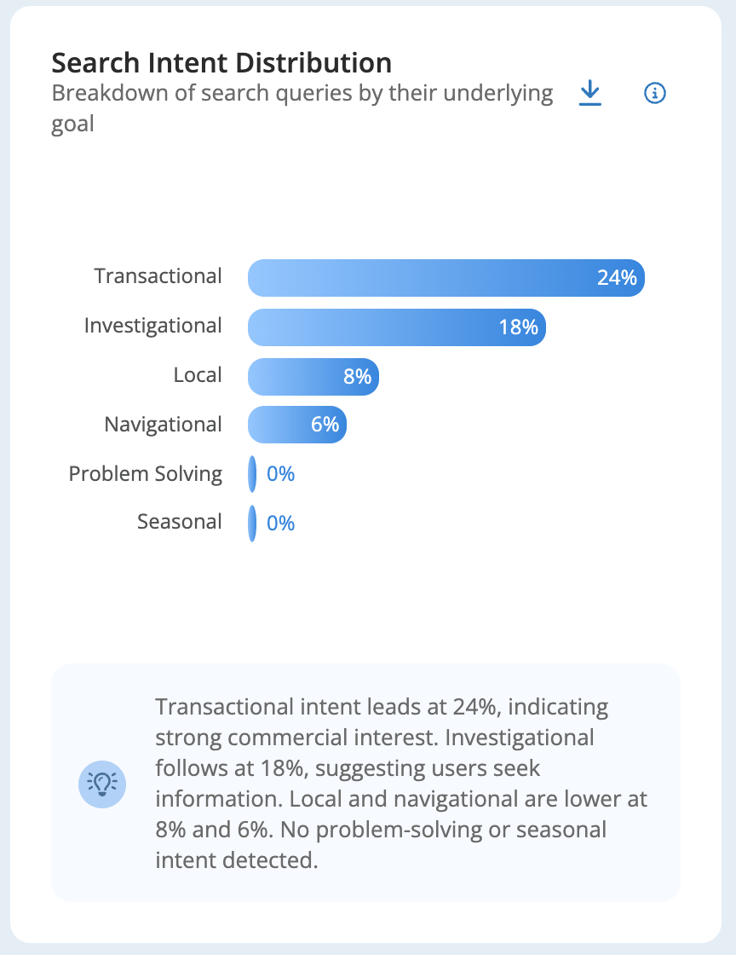Click the Local category label
The width and height of the screenshot is (736, 955).
(x=197, y=374)
